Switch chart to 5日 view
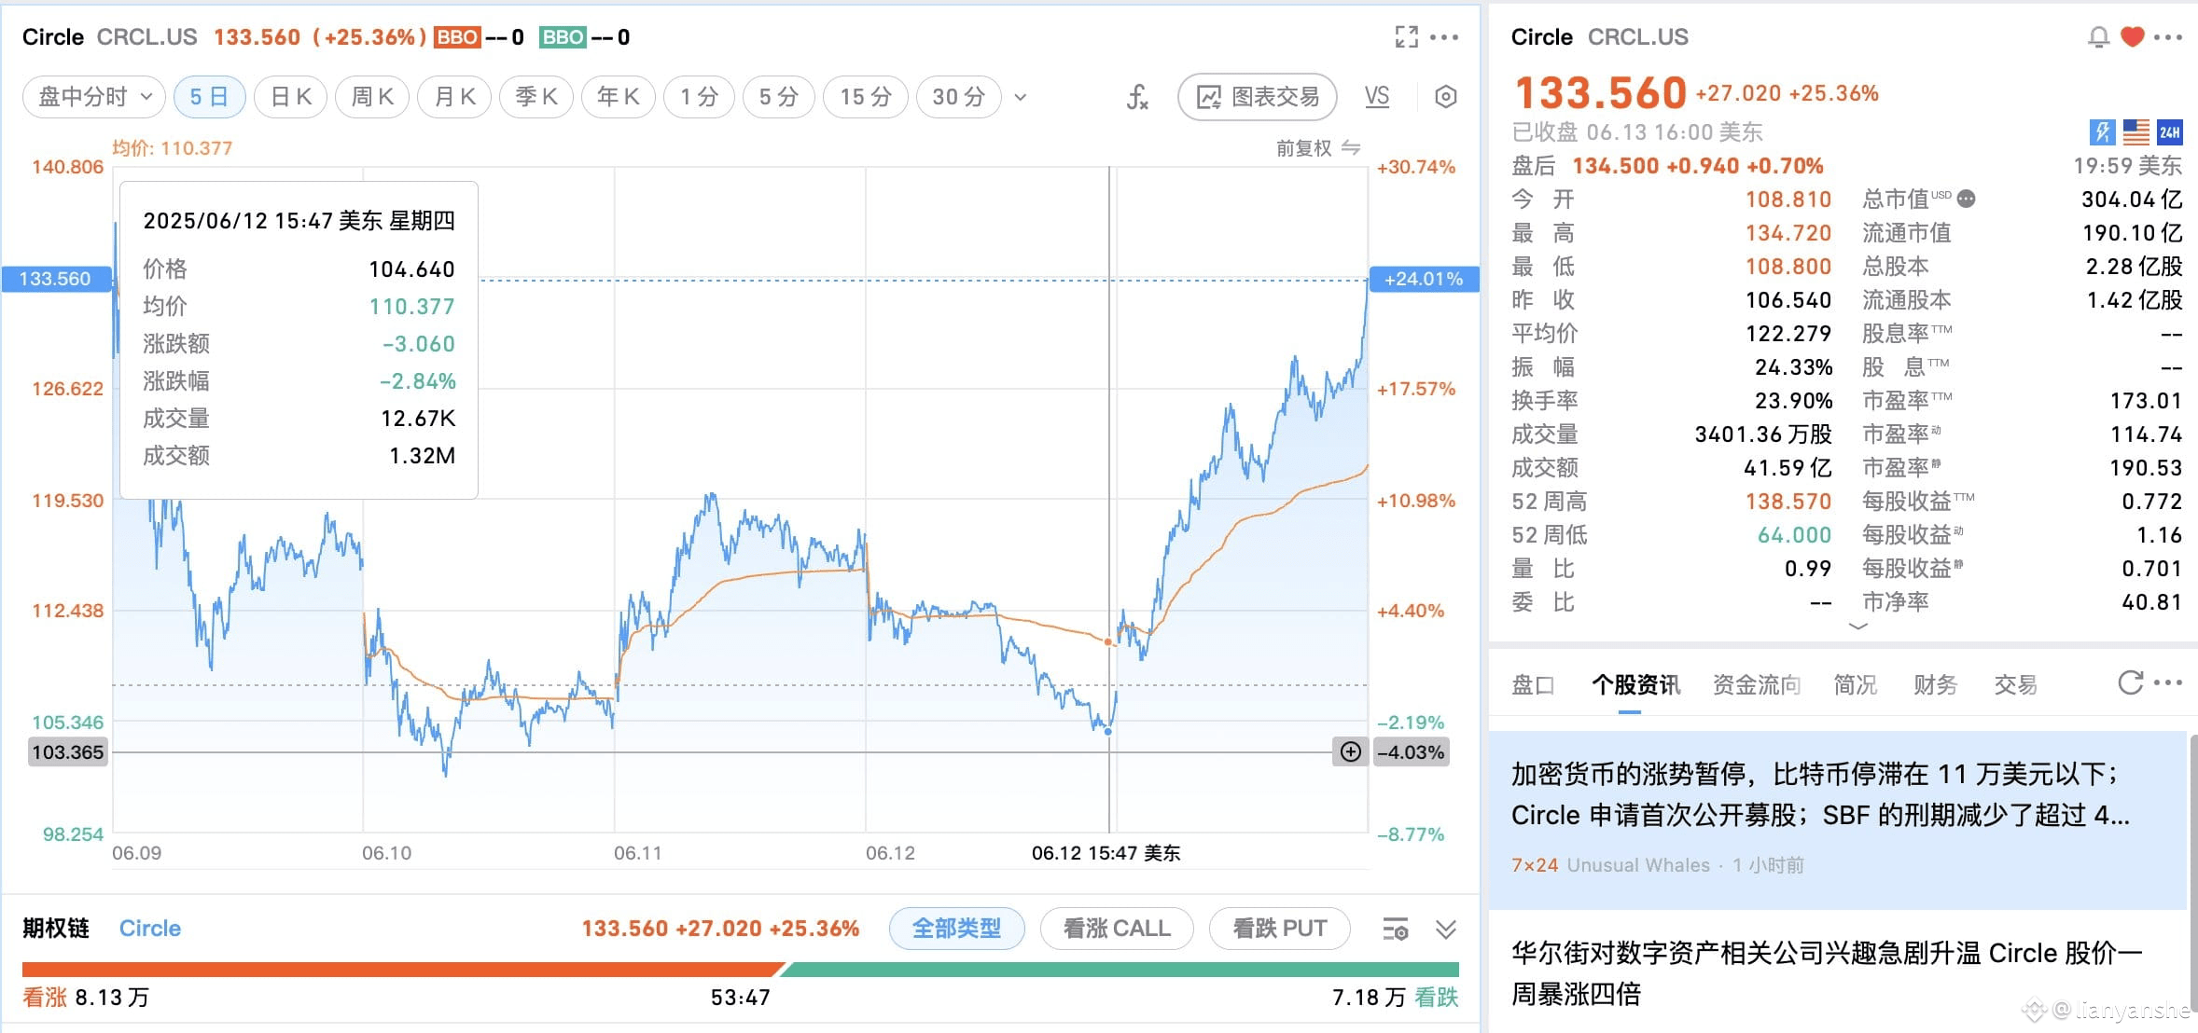The width and height of the screenshot is (2198, 1033). tap(209, 97)
